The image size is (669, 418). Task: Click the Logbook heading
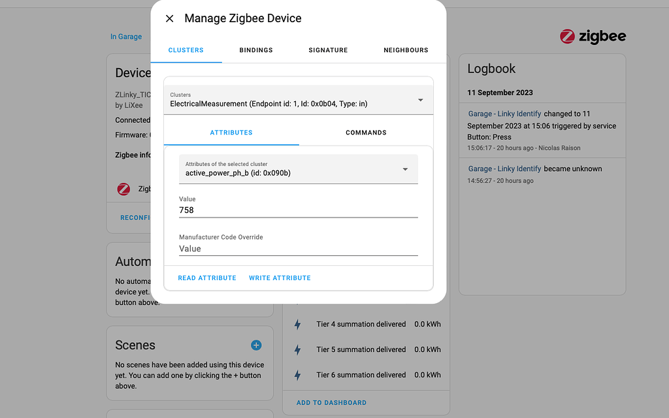[491, 69]
